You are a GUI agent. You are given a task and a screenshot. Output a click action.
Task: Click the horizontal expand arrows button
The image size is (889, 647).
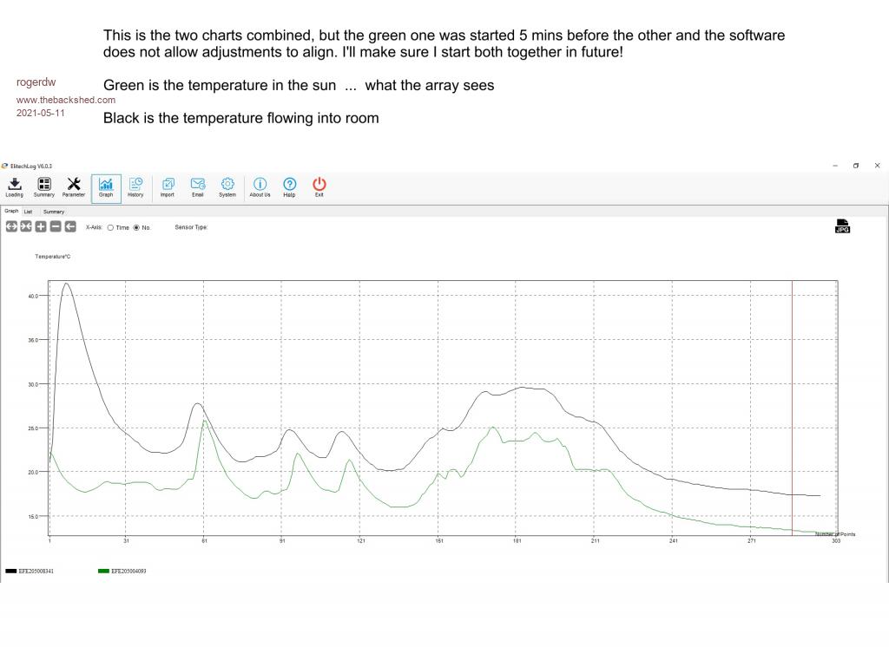(x=11, y=226)
